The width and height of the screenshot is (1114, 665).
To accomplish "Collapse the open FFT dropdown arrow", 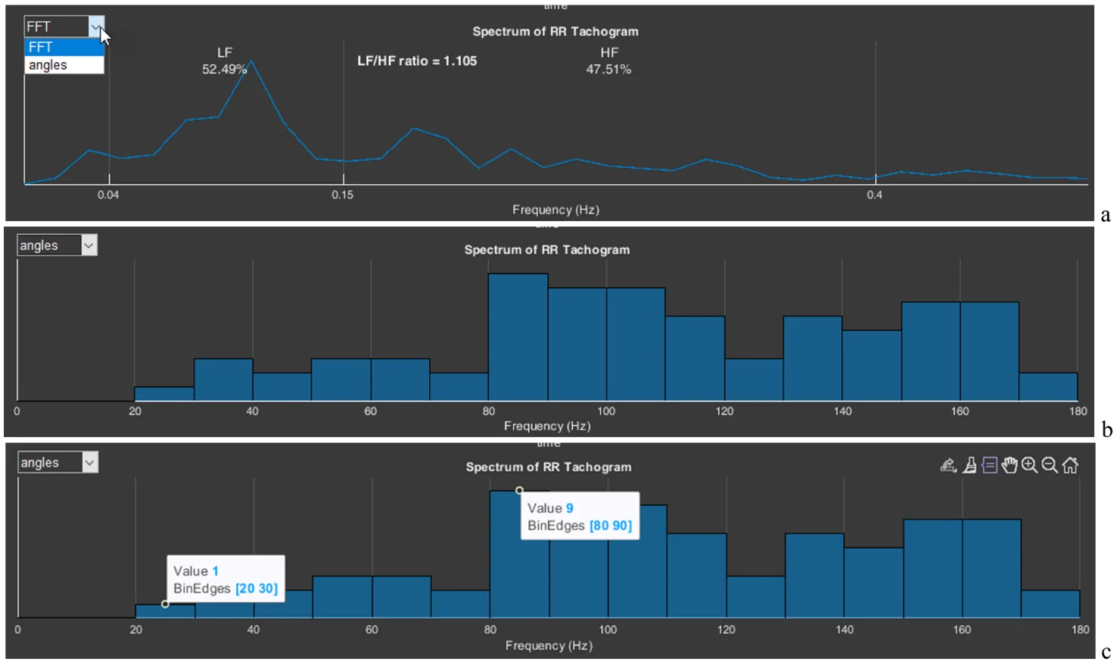I will coord(96,27).
